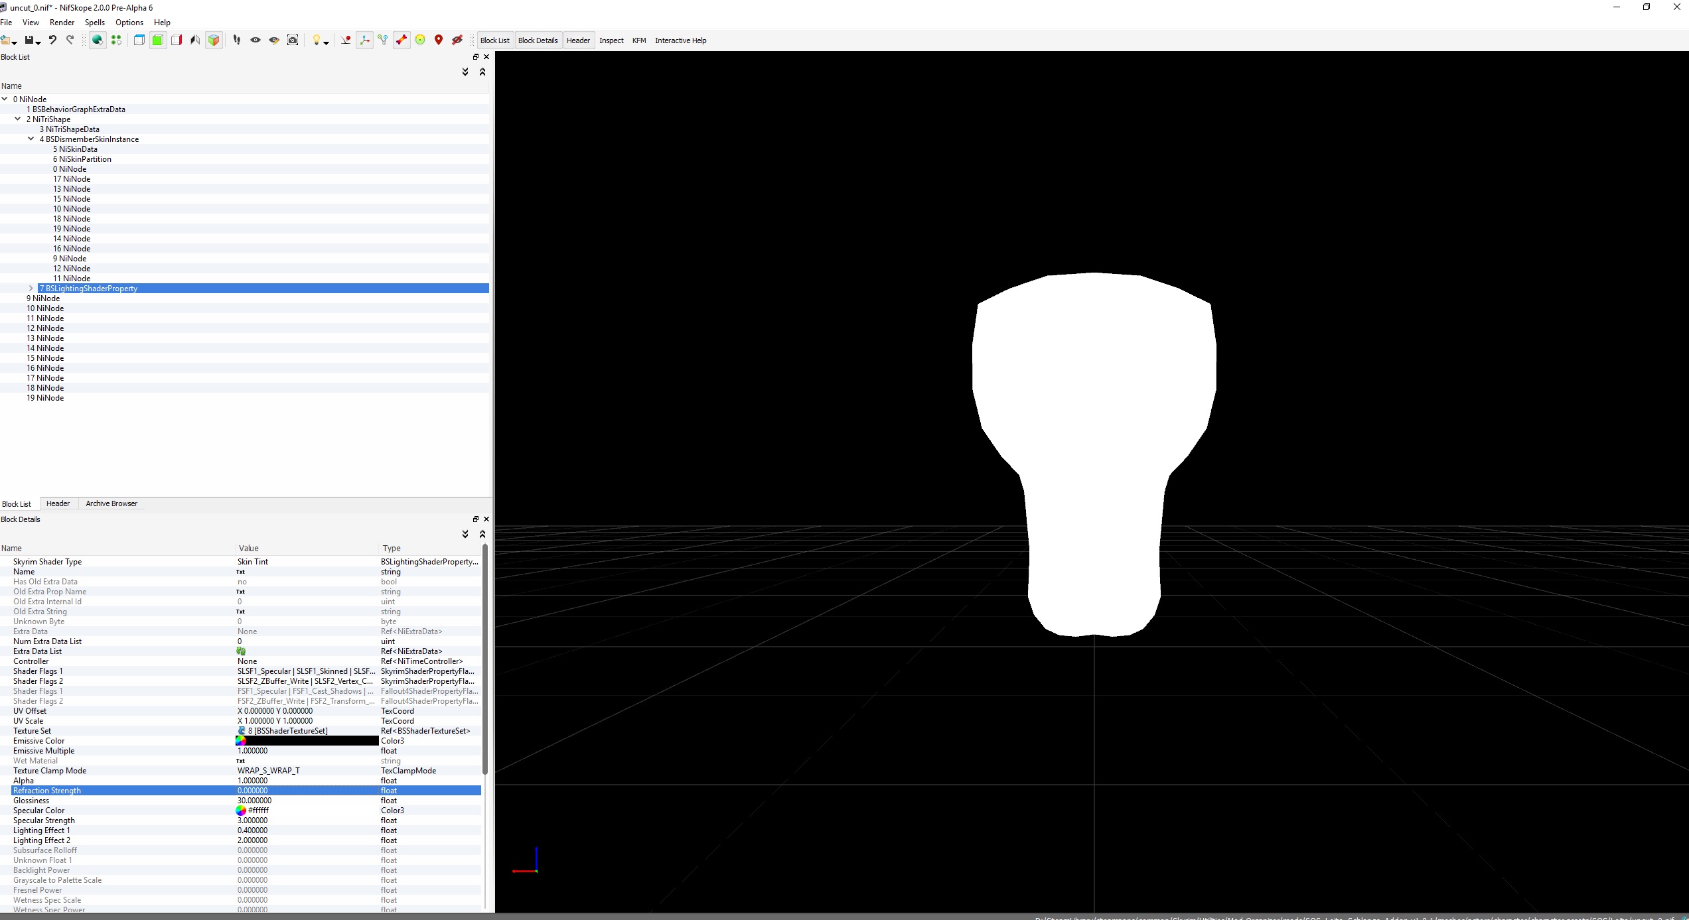This screenshot has width=1689, height=920.
Task: Toggle the crossed-out eye hidden icon
Action: click(457, 40)
